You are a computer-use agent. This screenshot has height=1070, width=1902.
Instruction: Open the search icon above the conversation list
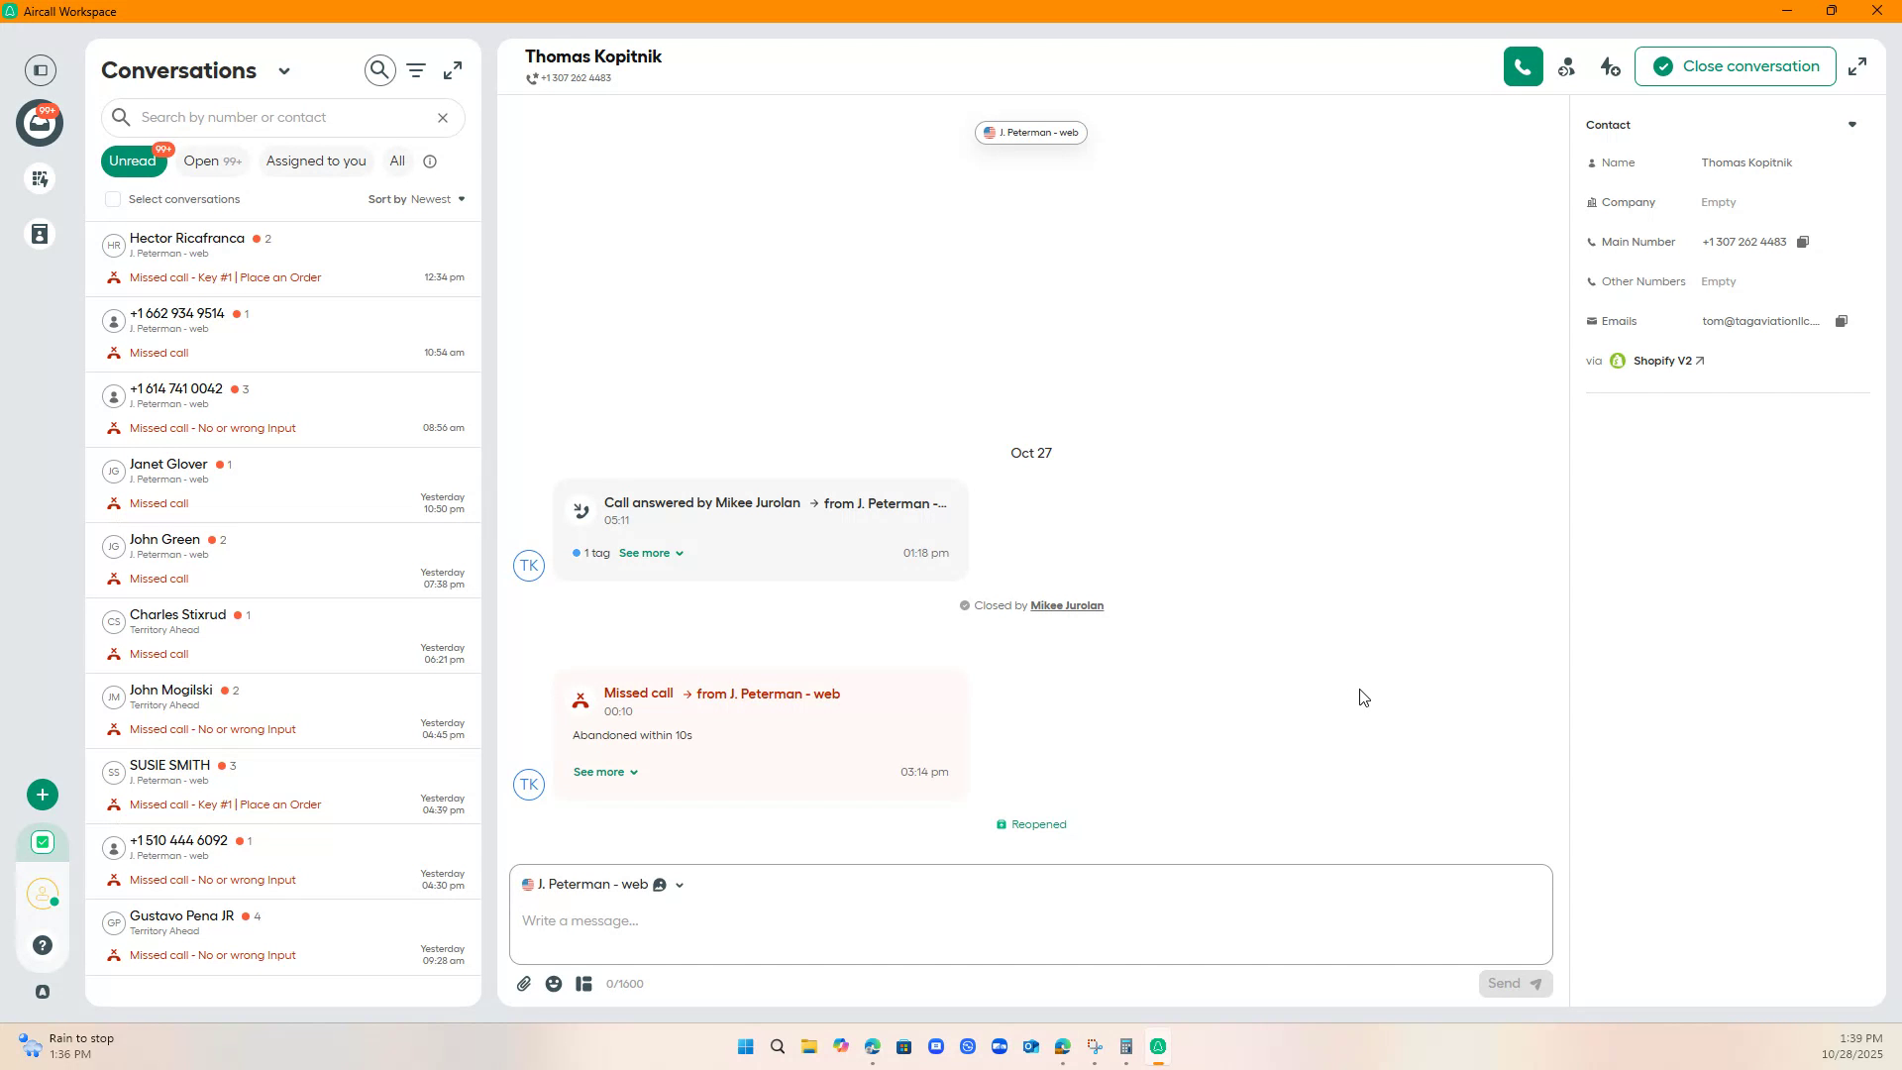pyautogui.click(x=379, y=70)
